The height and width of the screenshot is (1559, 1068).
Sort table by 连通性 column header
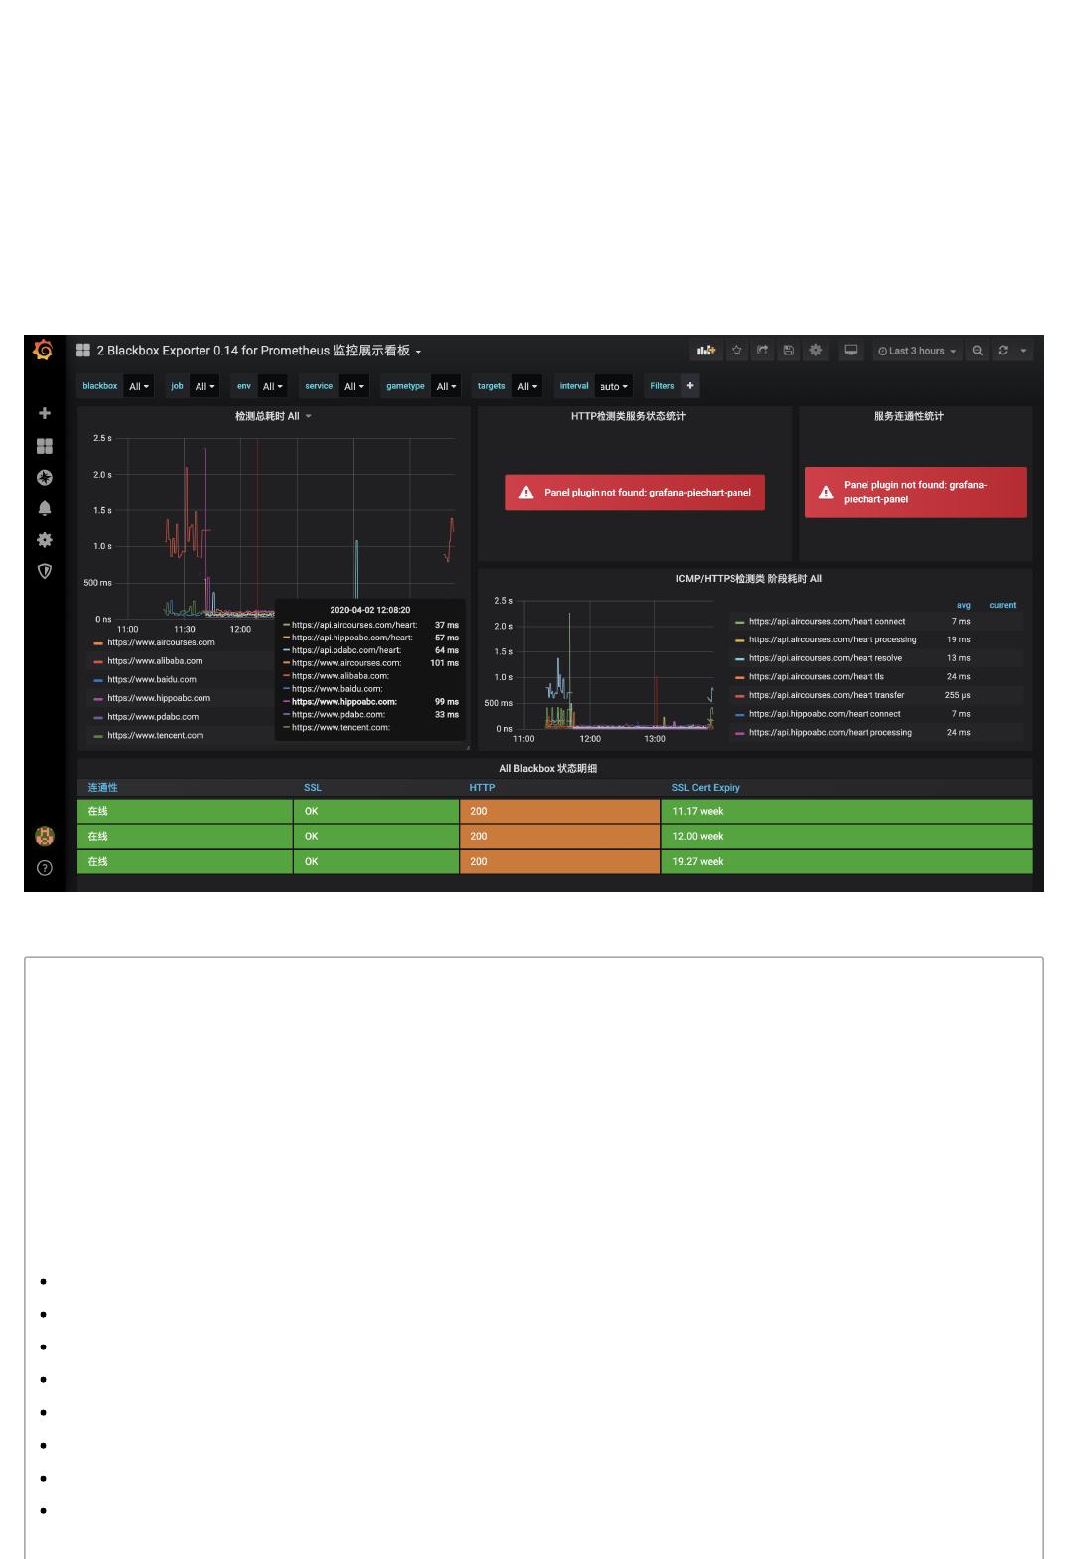103,788
